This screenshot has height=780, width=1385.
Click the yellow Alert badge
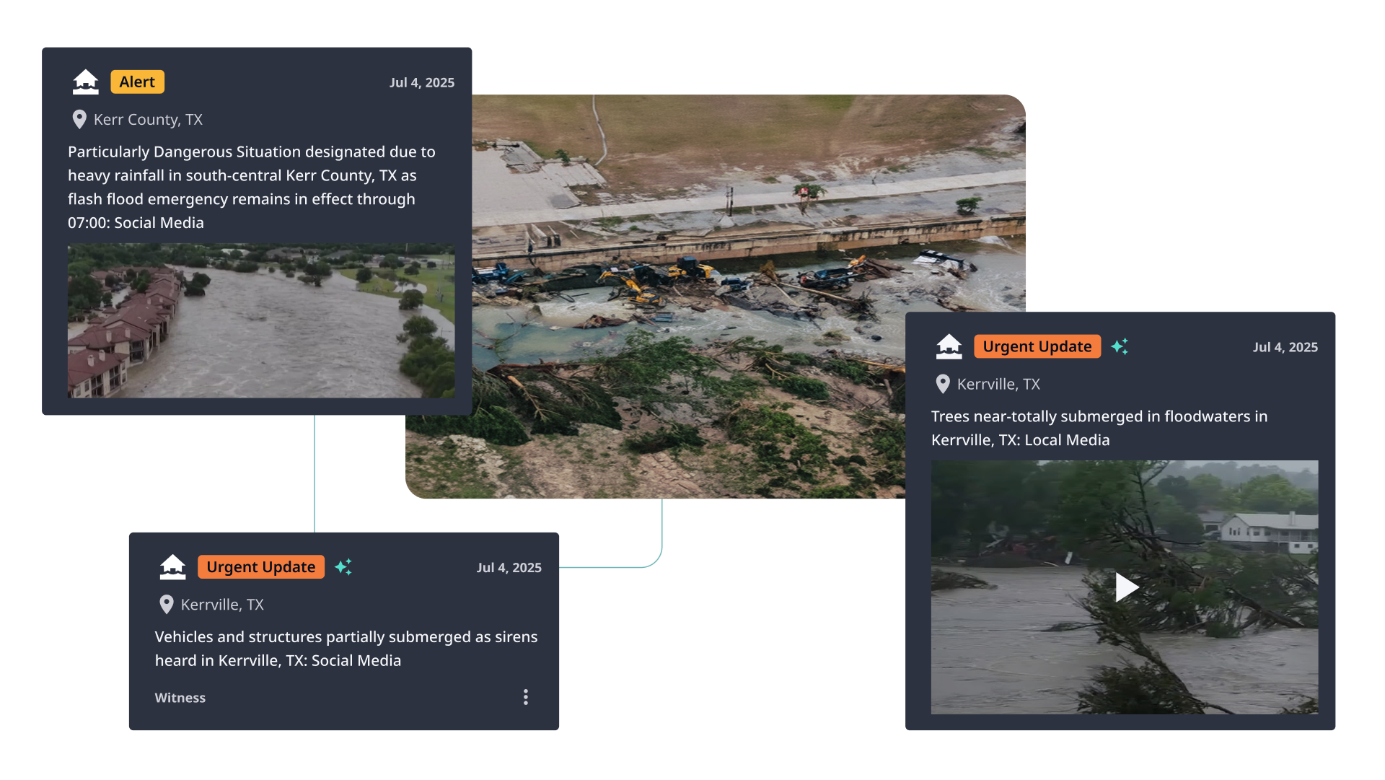(137, 82)
